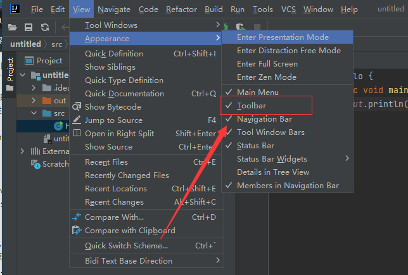Click the Project view panel icon
The image size is (408, 275).
(29, 61)
